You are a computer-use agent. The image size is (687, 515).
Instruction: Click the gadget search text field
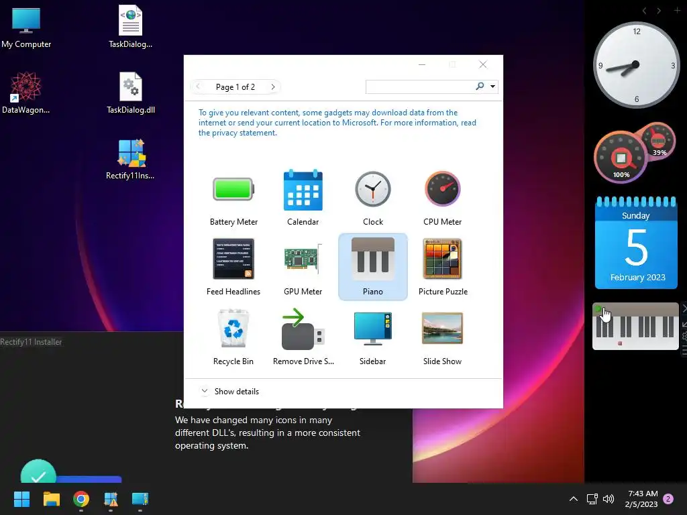[420, 87]
